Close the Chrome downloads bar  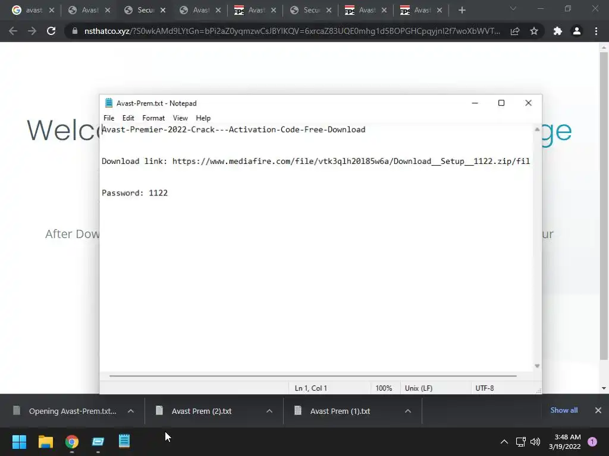pos(598,410)
